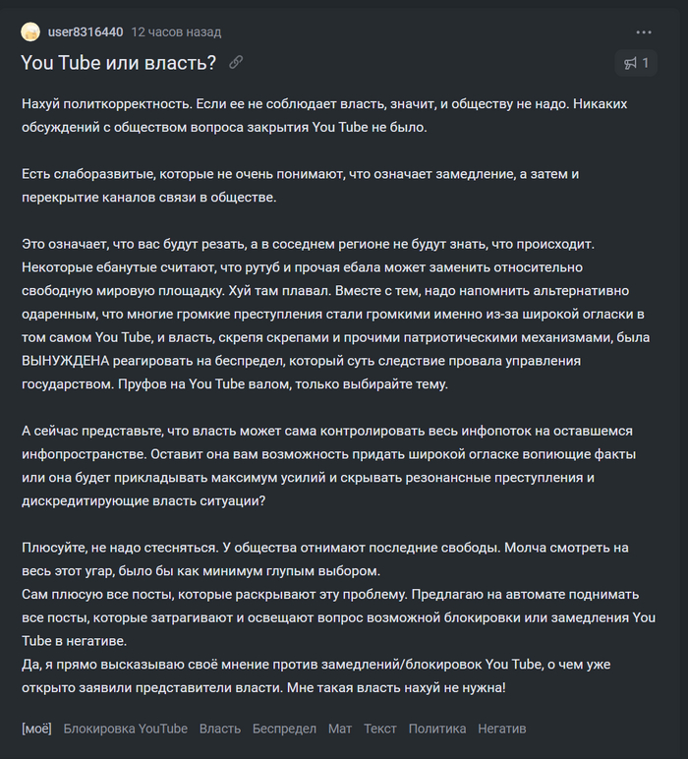Select the "Власть" tag
688x759 pixels.
point(220,729)
